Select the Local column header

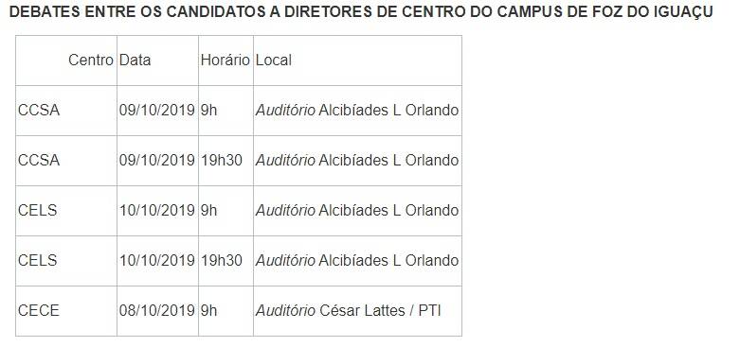click(274, 61)
